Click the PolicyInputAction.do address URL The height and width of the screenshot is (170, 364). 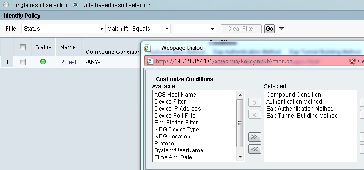coord(224,61)
